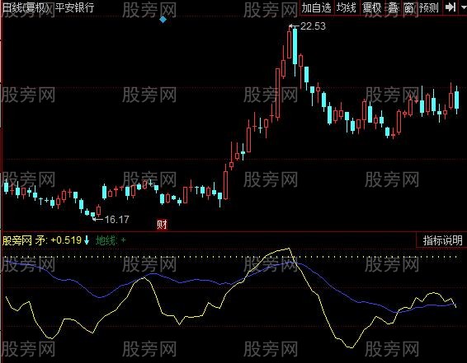Open the 预测 prediction feature
Screen dimensions: 467x363
[x=428, y=7]
